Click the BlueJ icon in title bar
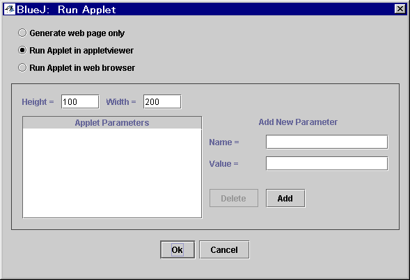This screenshot has width=410, height=280. [10, 10]
